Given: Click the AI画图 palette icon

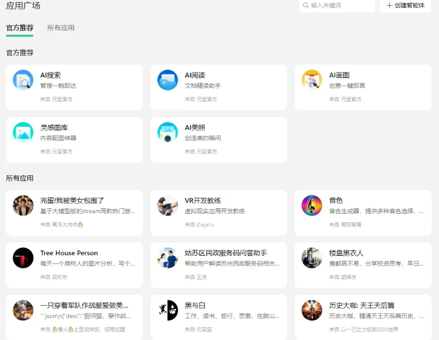Looking at the screenshot, I should click(x=312, y=80).
